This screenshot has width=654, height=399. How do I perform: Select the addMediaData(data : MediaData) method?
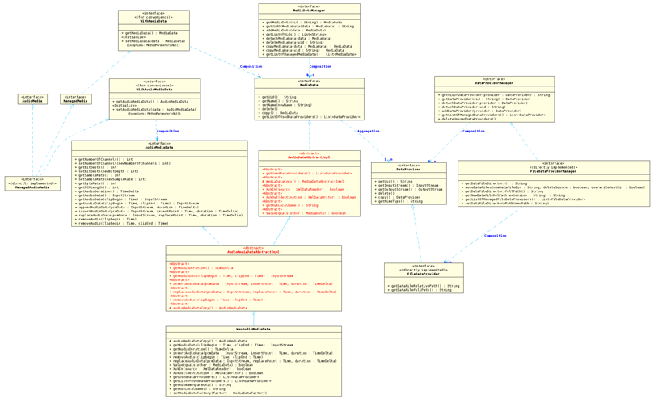point(294,31)
